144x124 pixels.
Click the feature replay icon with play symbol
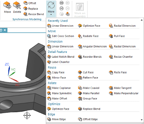pyautogui.click(x=67, y=14)
